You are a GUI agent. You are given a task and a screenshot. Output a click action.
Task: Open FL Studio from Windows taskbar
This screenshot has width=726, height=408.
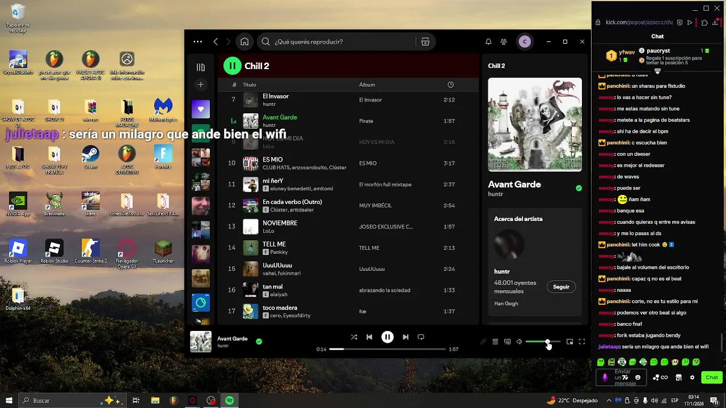pos(174,401)
